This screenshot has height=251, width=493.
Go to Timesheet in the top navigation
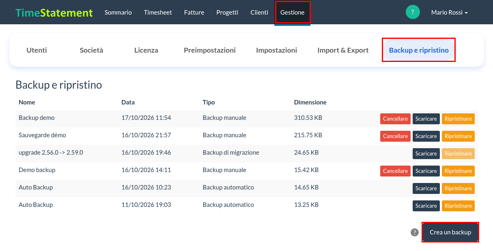coord(158,13)
